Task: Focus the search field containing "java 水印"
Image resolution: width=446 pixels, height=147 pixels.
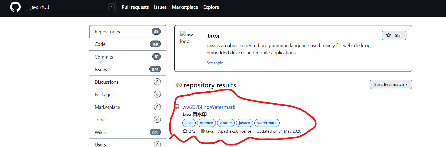Action: pyautogui.click(x=71, y=7)
